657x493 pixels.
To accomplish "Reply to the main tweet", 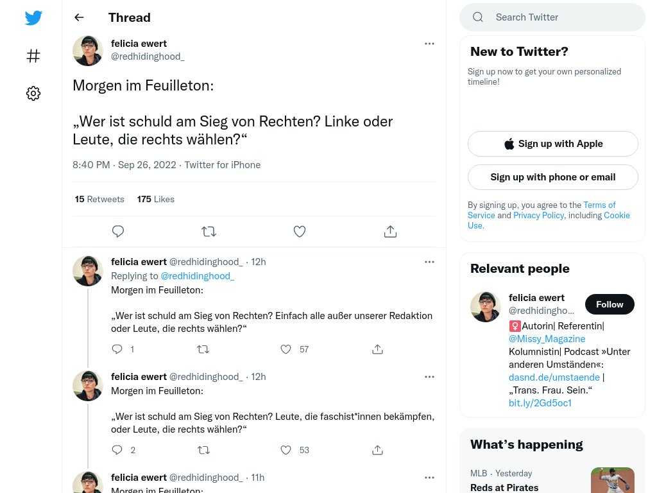I will (118, 231).
